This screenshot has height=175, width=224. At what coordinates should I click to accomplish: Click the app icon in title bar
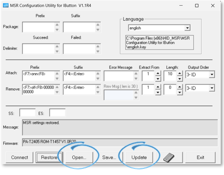point(6,6)
